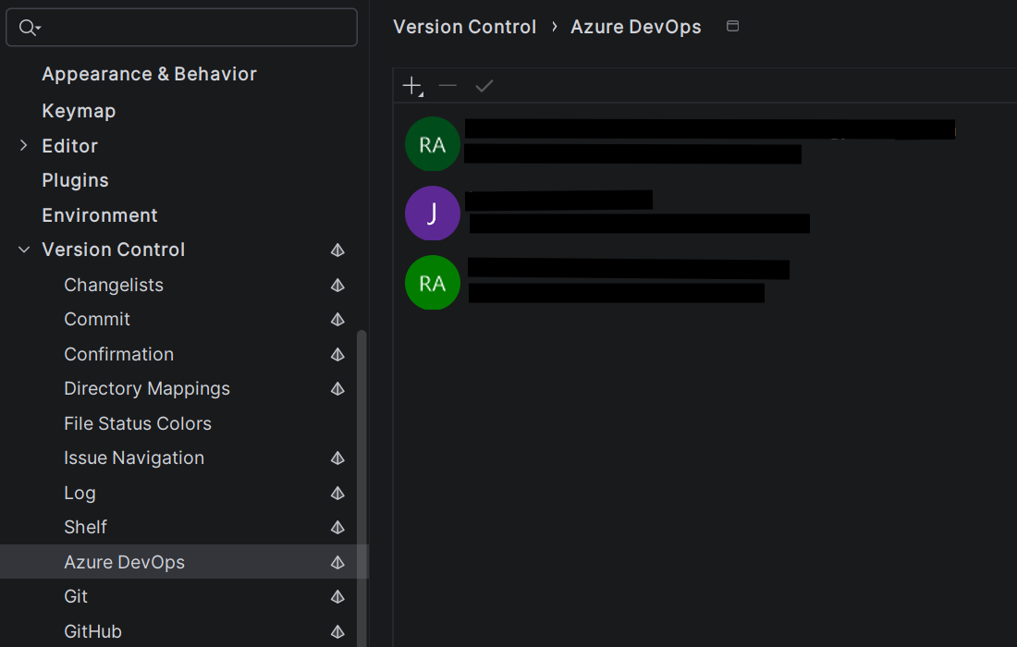Click Azure DevOps breadcrumb text
This screenshot has width=1017, height=647.
click(636, 27)
